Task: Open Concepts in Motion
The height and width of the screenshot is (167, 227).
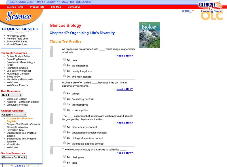Action: (x=17, y=127)
